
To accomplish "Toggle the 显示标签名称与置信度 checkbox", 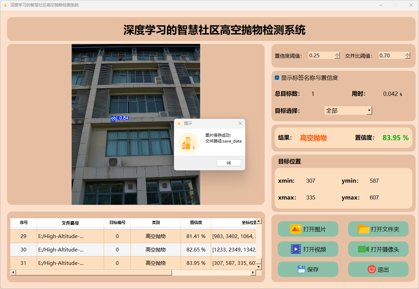I will (277, 78).
